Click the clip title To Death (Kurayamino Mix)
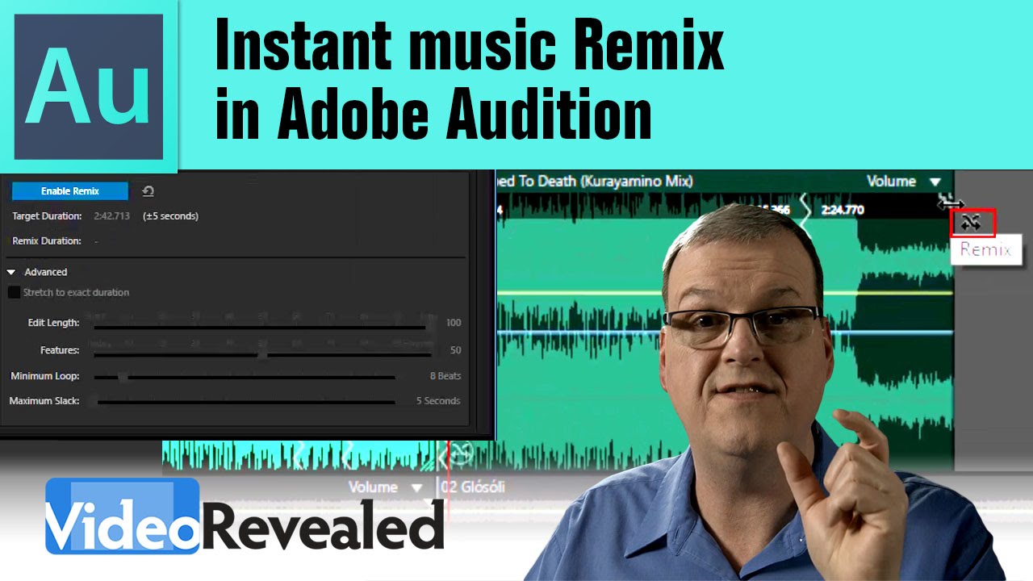 [x=604, y=181]
